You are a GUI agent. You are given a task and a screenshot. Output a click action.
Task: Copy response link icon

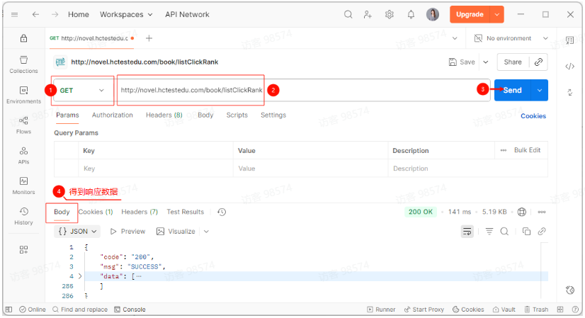542,232
